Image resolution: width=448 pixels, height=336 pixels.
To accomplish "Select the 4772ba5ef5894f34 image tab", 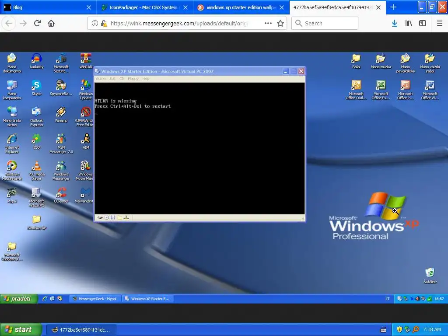I will pos(337,7).
